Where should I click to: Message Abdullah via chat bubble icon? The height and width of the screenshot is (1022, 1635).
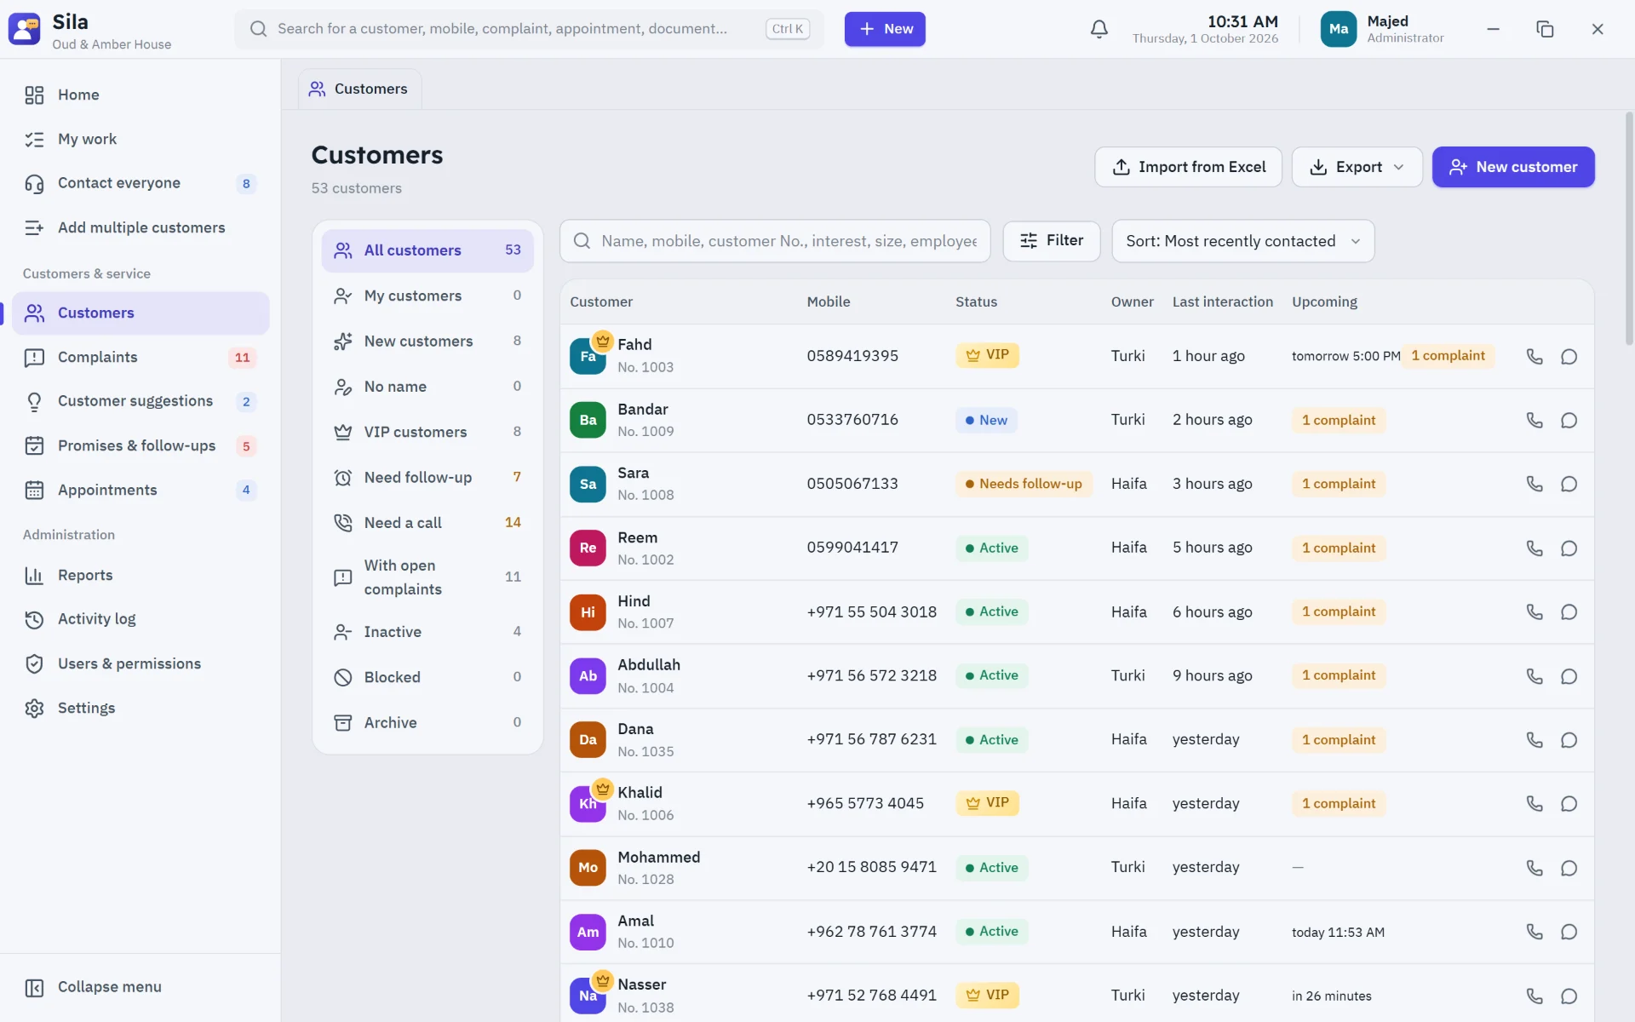1569,675
